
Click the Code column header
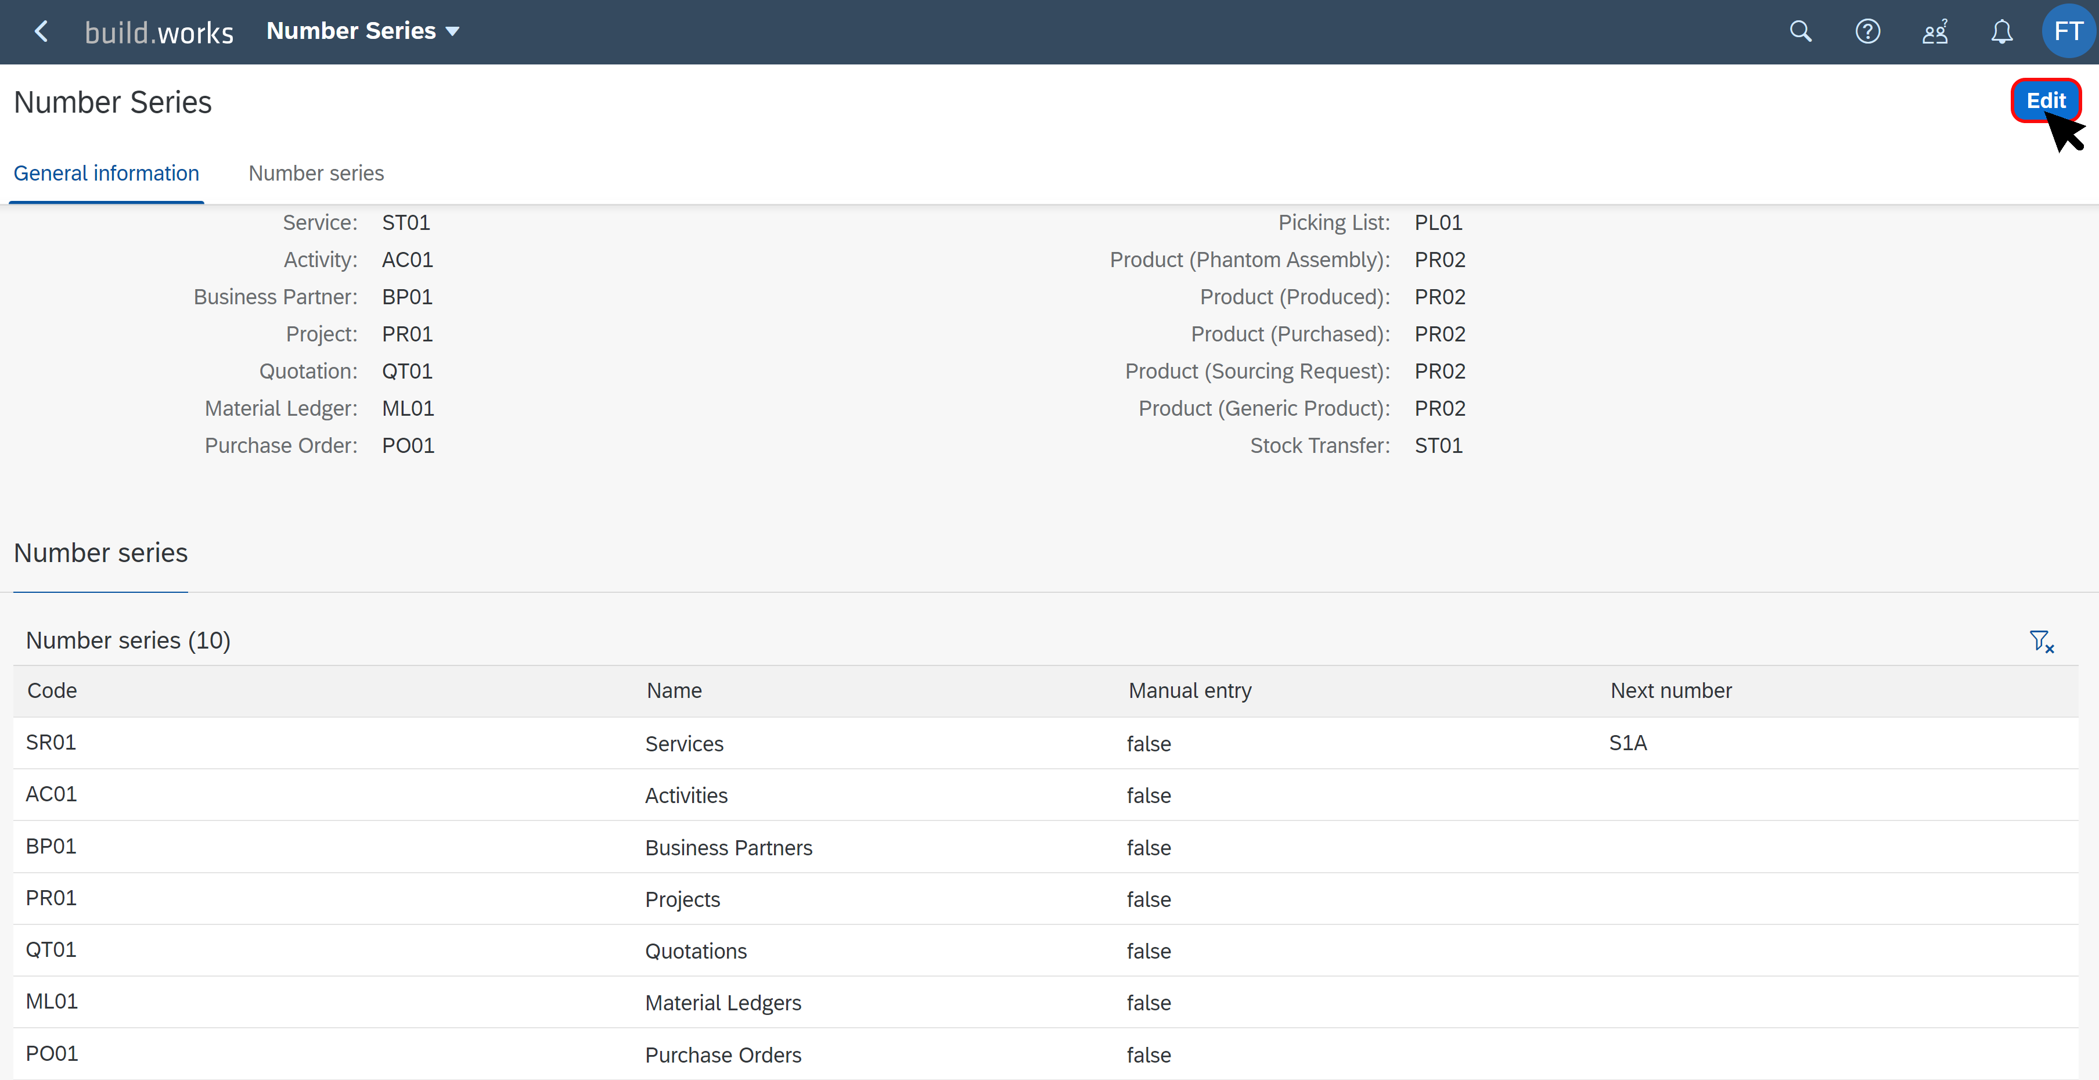[52, 690]
